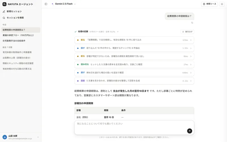Open the 実行ログ execution log

[187, 32]
